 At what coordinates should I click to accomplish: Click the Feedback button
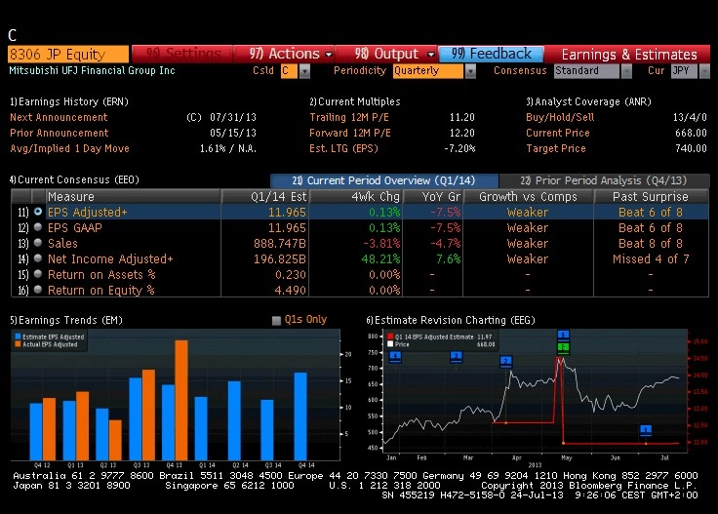click(492, 54)
